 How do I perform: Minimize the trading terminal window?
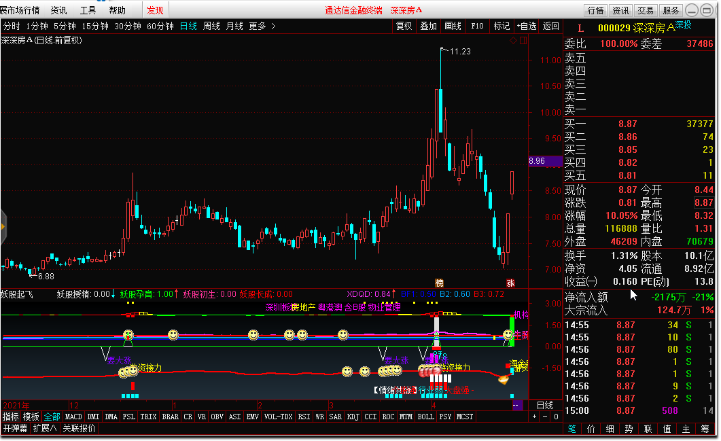coord(692,10)
